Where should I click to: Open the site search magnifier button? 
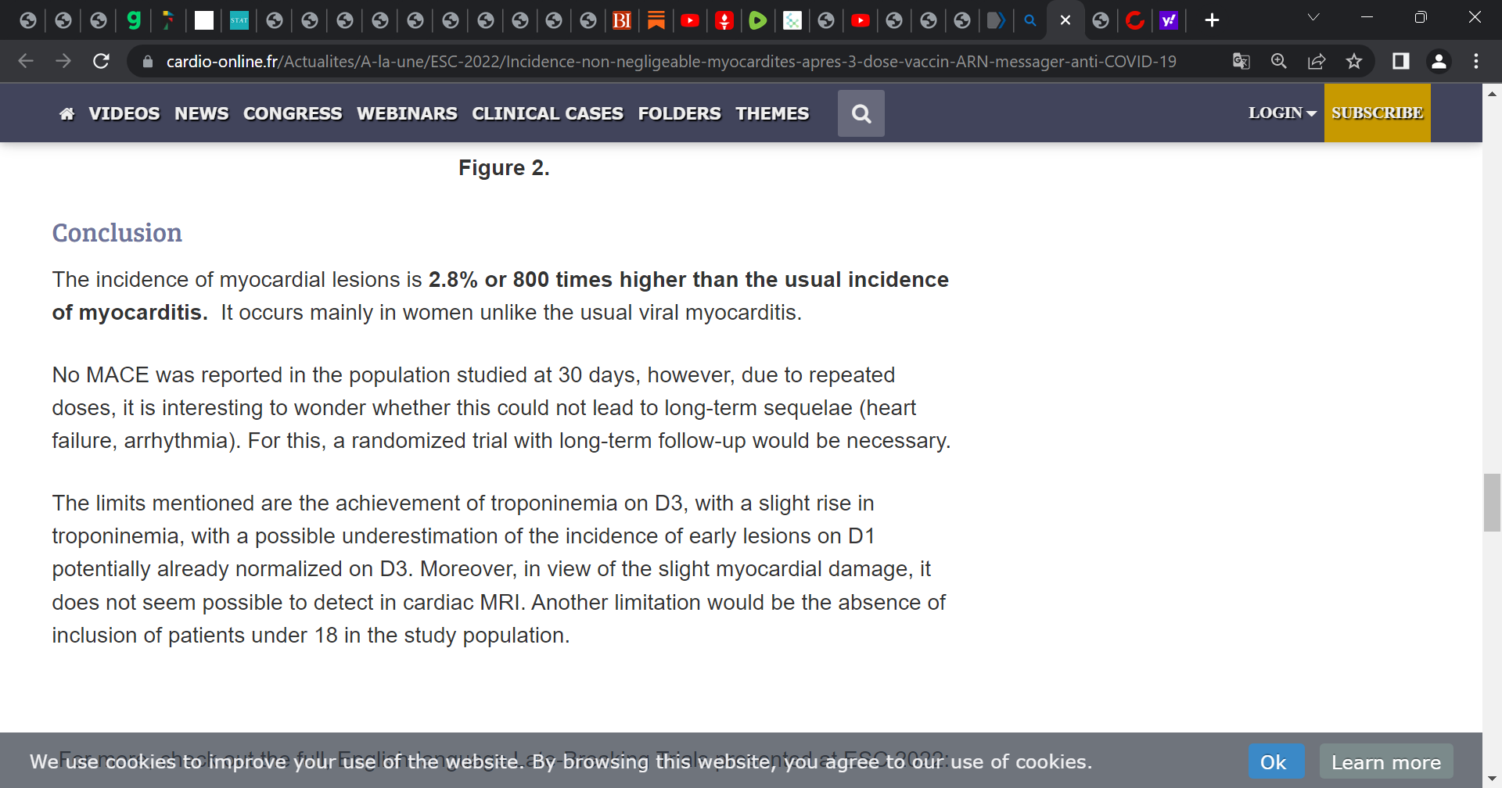point(861,113)
